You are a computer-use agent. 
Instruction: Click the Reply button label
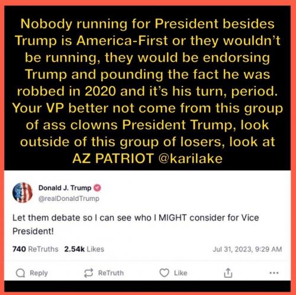point(38,273)
